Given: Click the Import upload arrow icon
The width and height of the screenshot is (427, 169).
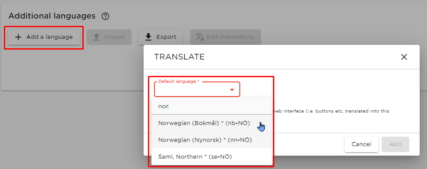Looking at the screenshot, I should (x=97, y=37).
